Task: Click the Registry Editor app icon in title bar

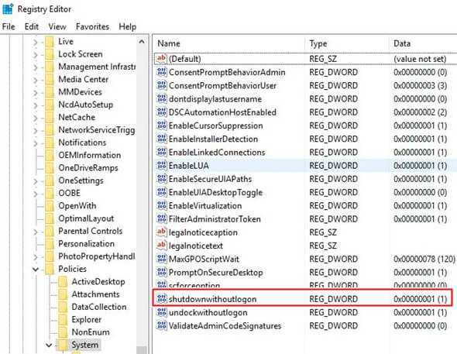Action: click(8, 9)
